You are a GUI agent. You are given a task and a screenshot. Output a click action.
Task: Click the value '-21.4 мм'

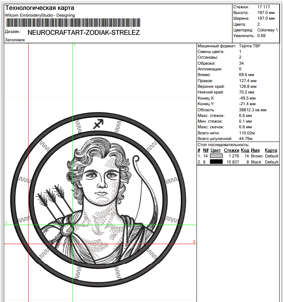pyautogui.click(x=247, y=104)
